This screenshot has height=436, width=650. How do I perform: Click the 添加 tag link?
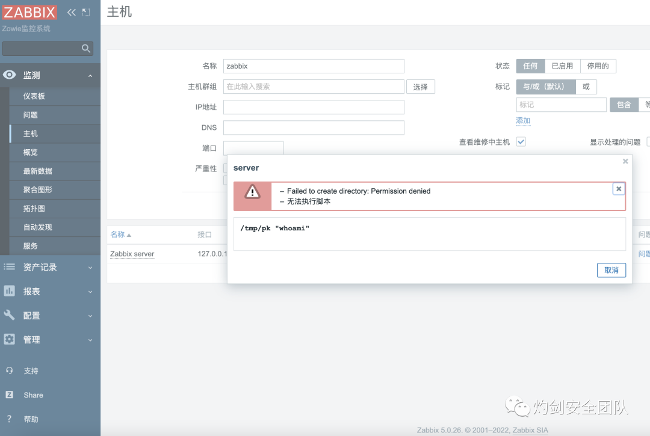[523, 120]
